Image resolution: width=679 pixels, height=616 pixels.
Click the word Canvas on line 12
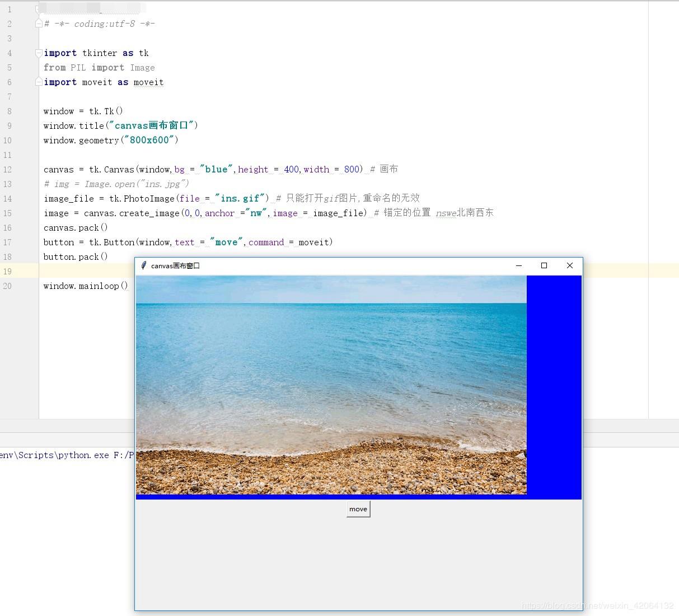(x=120, y=169)
